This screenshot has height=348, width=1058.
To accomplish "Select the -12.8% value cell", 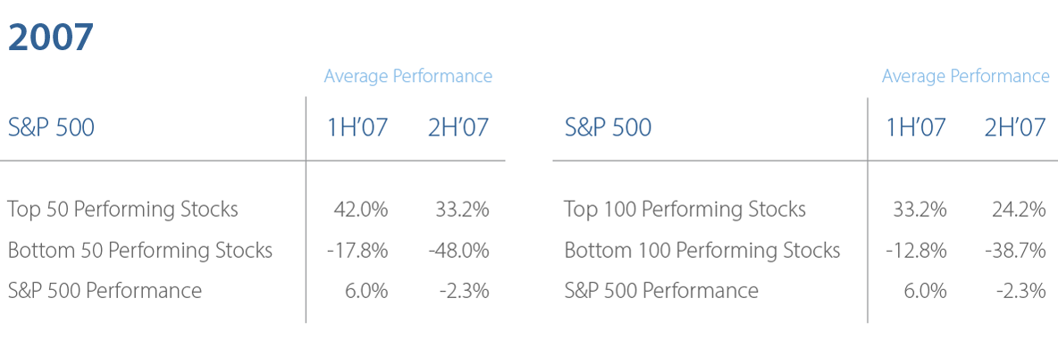I will click(916, 251).
